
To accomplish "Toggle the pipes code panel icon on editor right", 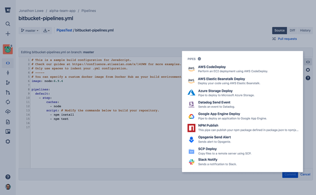I will (308, 62).
